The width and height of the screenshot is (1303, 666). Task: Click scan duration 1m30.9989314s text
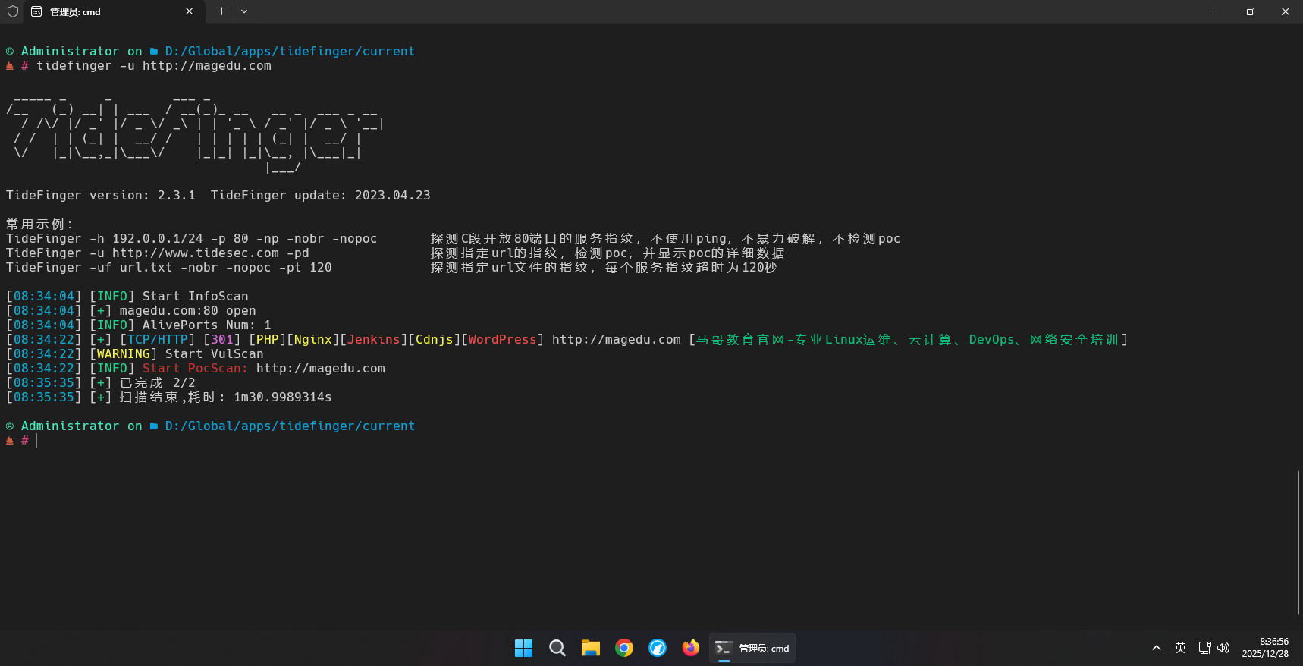click(283, 397)
